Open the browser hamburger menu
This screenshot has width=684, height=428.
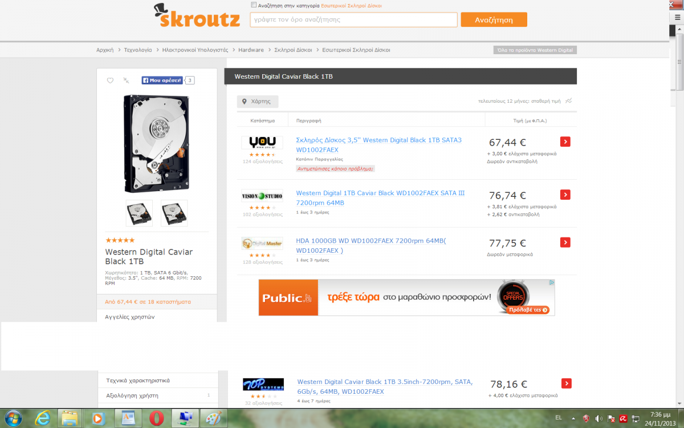click(x=678, y=18)
